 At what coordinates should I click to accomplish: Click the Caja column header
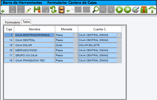click(x=9, y=29)
